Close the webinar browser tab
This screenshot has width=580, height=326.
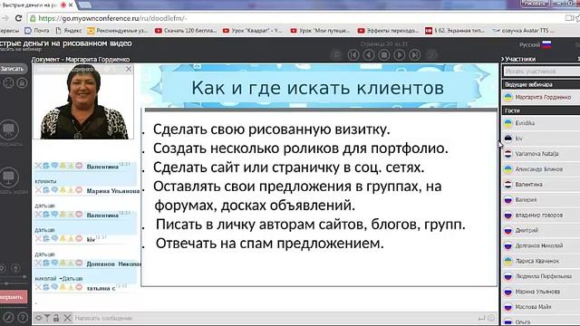click(71, 5)
